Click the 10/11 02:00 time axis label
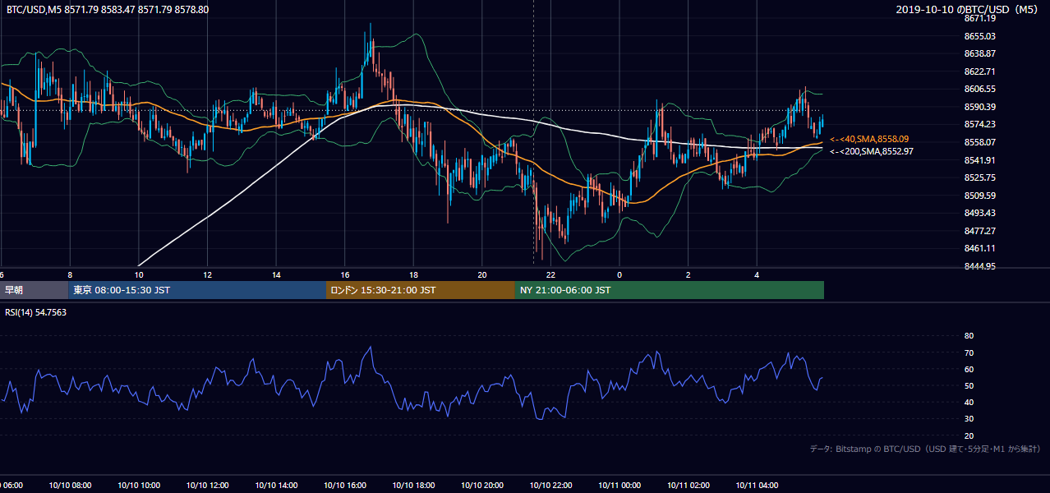The width and height of the screenshot is (1050, 493). coord(688,486)
